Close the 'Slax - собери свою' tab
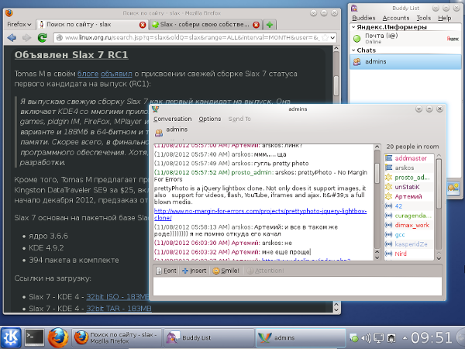Image resolution: width=465 pixels, height=349 pixels. [x=257, y=25]
